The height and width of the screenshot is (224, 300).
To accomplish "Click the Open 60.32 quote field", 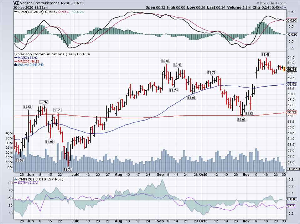I will click(x=155, y=7).
